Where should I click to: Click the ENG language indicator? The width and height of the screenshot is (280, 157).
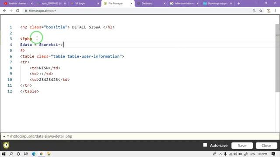(253, 154)
